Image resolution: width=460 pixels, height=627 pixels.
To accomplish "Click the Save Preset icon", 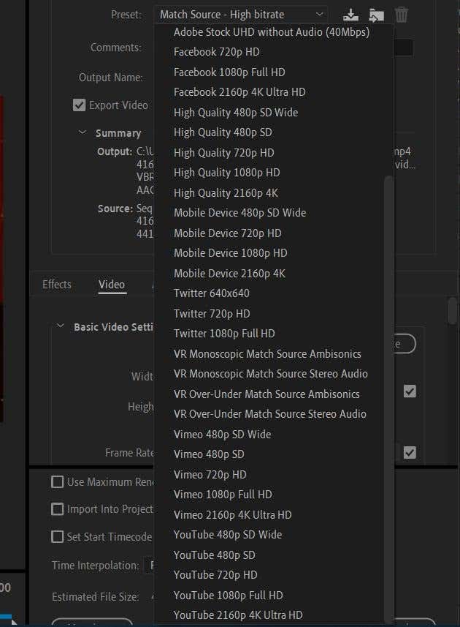I will coord(351,14).
